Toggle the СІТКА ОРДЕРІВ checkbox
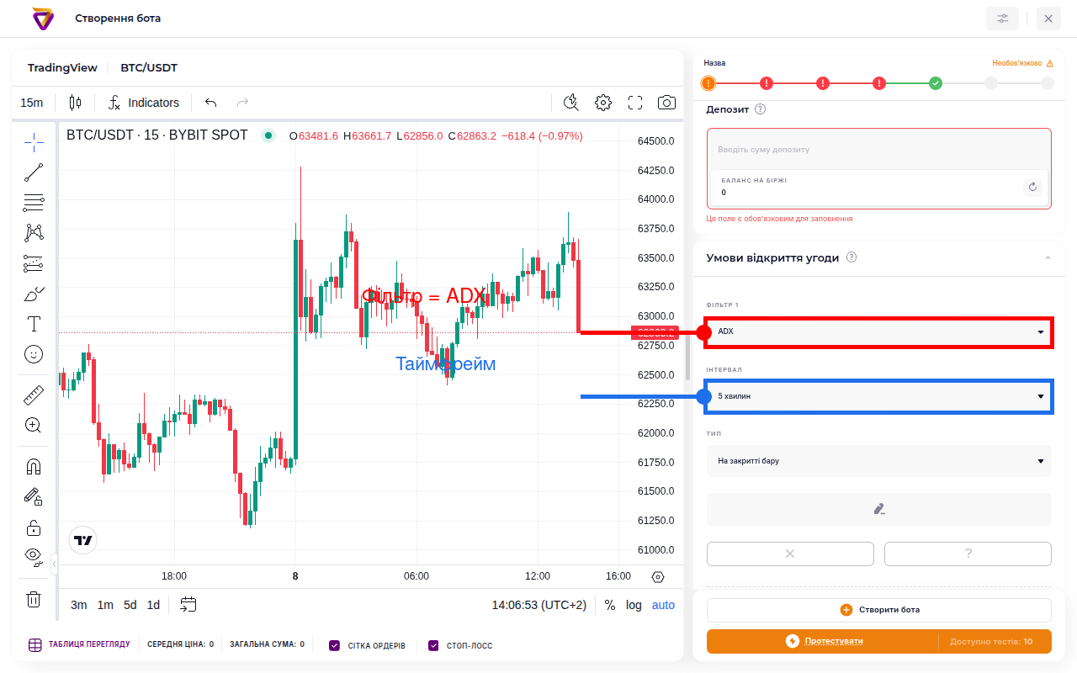Screen dimensions: 1077x673 click(x=335, y=646)
